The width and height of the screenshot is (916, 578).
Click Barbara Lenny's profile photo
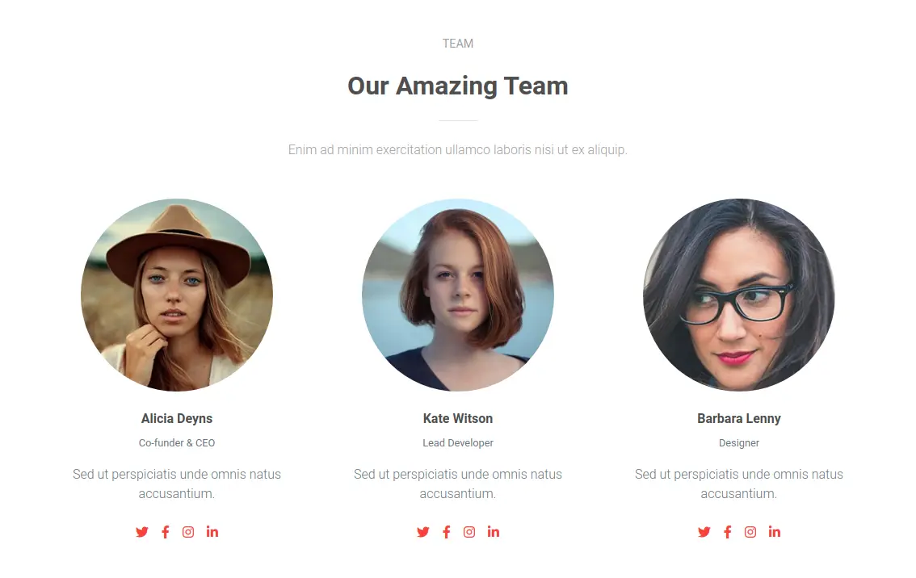coord(739,295)
